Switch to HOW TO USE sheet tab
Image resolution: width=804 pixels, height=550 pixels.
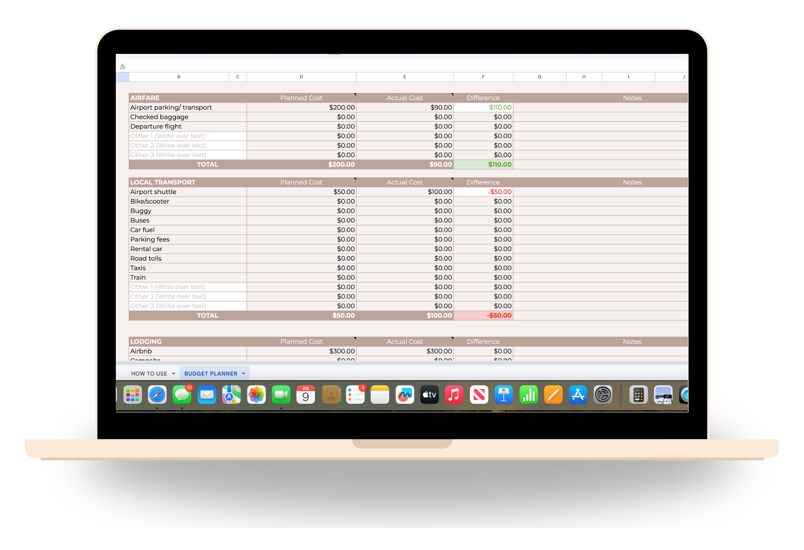pyautogui.click(x=149, y=374)
